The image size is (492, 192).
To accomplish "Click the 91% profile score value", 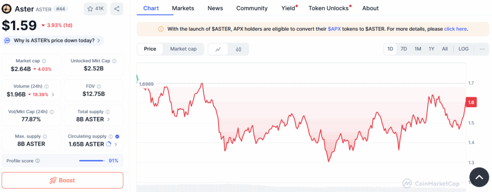I will 113,161.
